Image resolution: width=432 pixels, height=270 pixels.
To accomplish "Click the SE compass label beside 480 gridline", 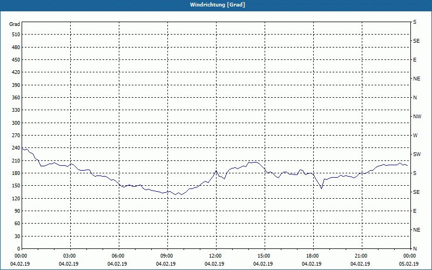I will (416, 41).
